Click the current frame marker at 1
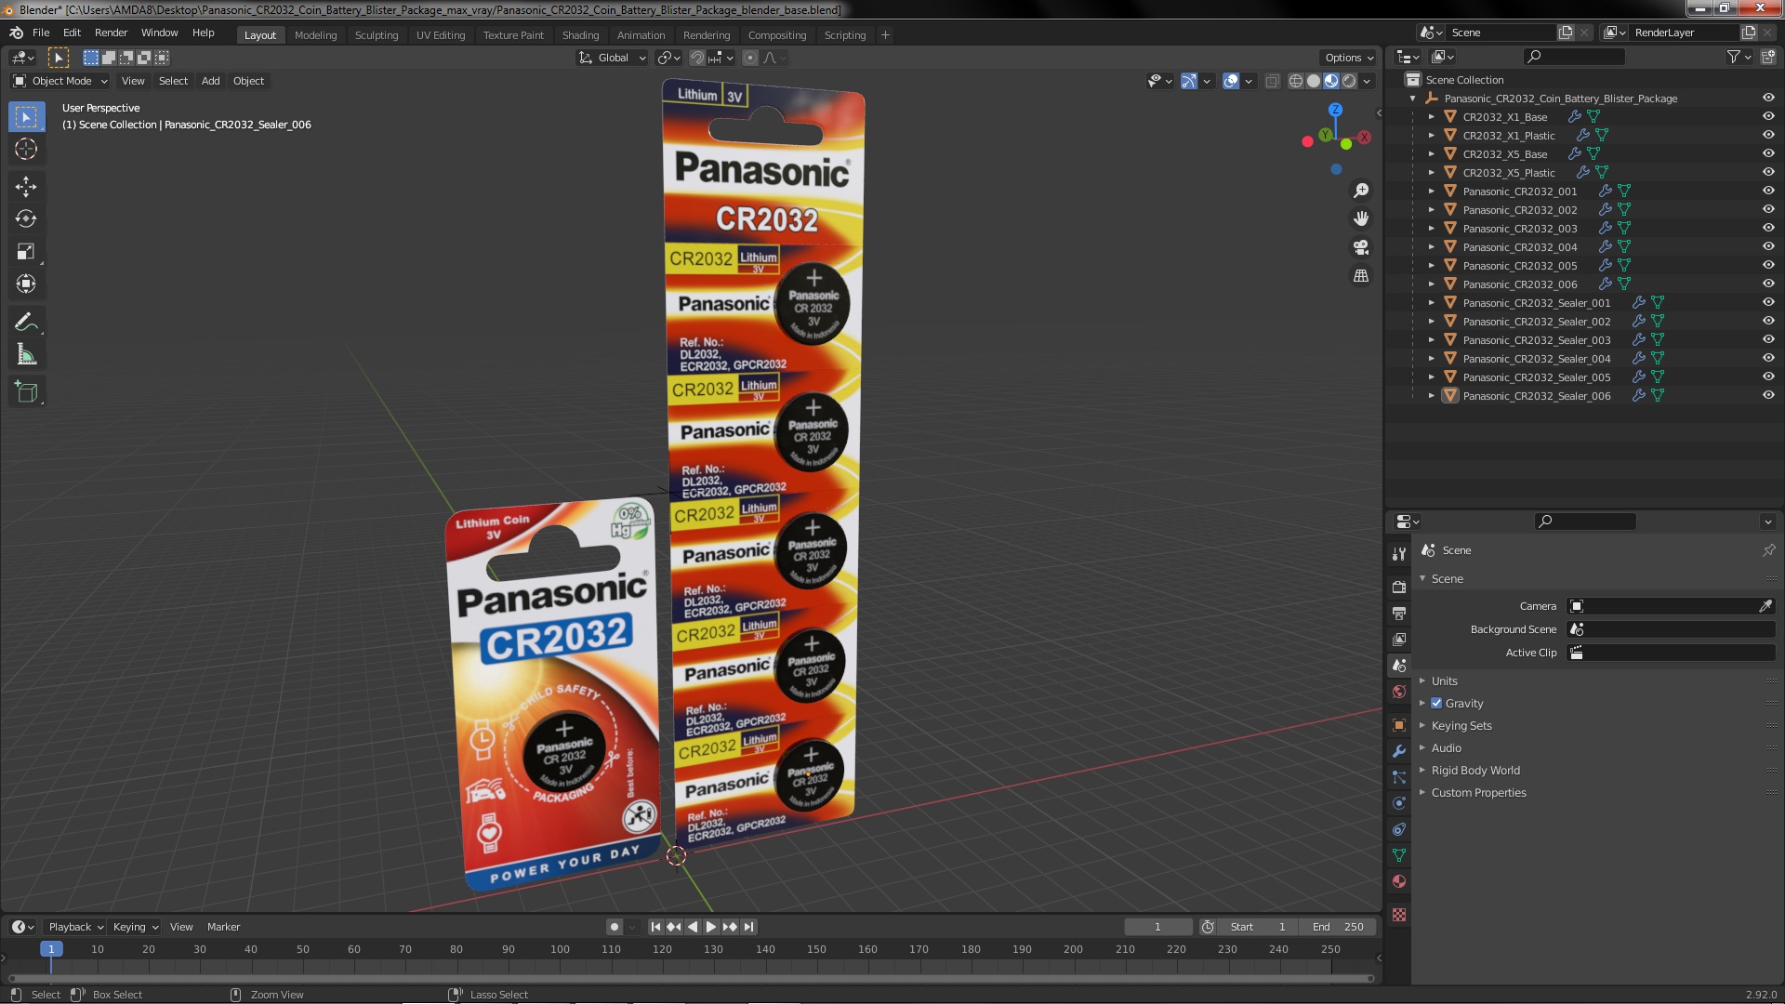1785x1004 pixels. pos(51,949)
